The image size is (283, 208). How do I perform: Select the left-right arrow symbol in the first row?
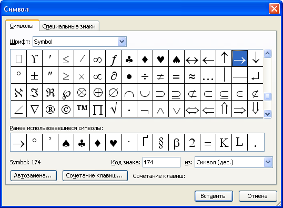coord(192,58)
